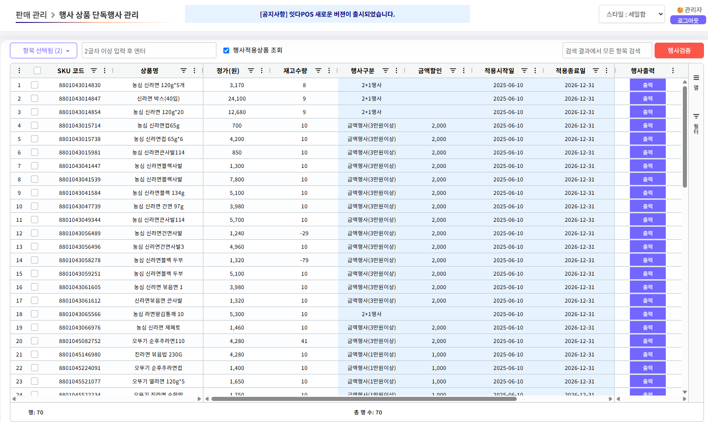
Task: Click the 판매 관리 breadcrumb
Action: tap(31, 15)
